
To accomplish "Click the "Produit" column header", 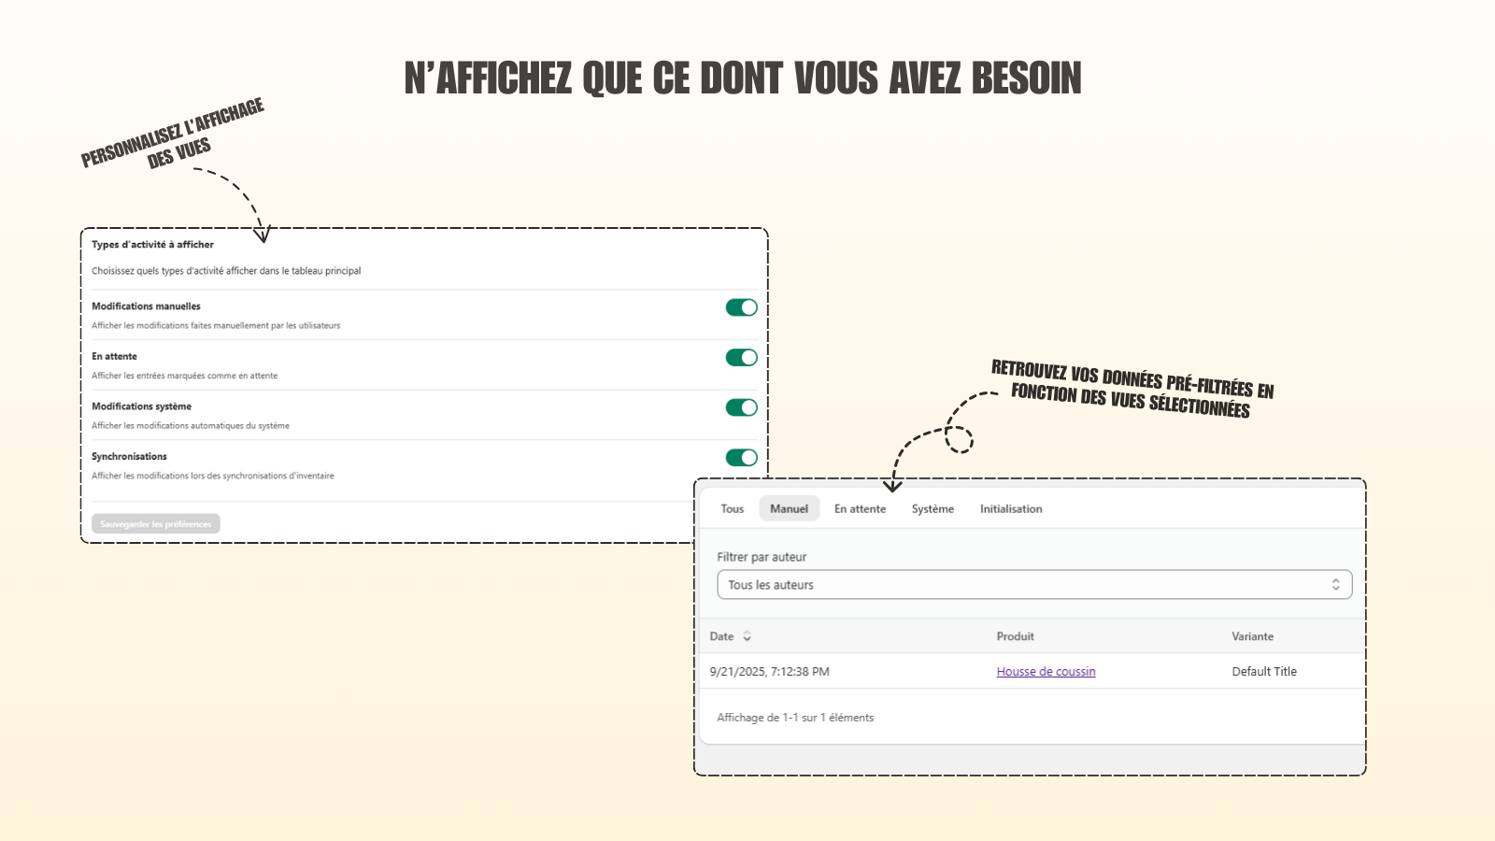I will (1015, 636).
